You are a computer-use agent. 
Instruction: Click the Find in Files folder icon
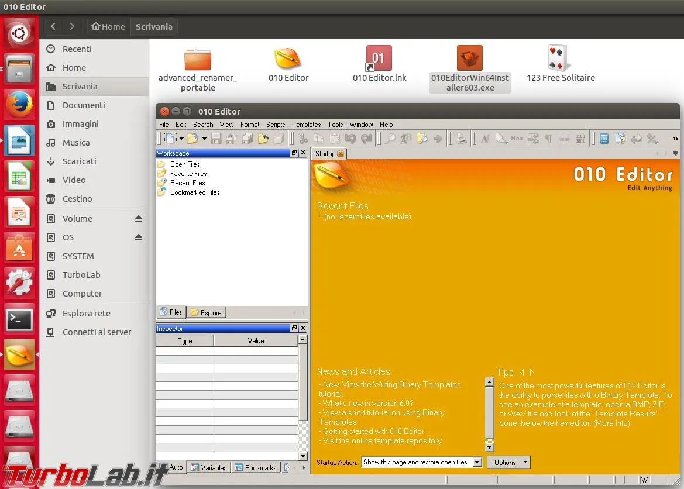coord(422,139)
